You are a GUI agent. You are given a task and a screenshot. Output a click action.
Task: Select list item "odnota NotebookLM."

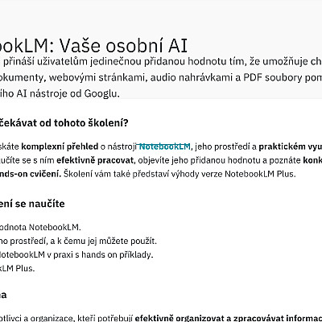point(40,227)
